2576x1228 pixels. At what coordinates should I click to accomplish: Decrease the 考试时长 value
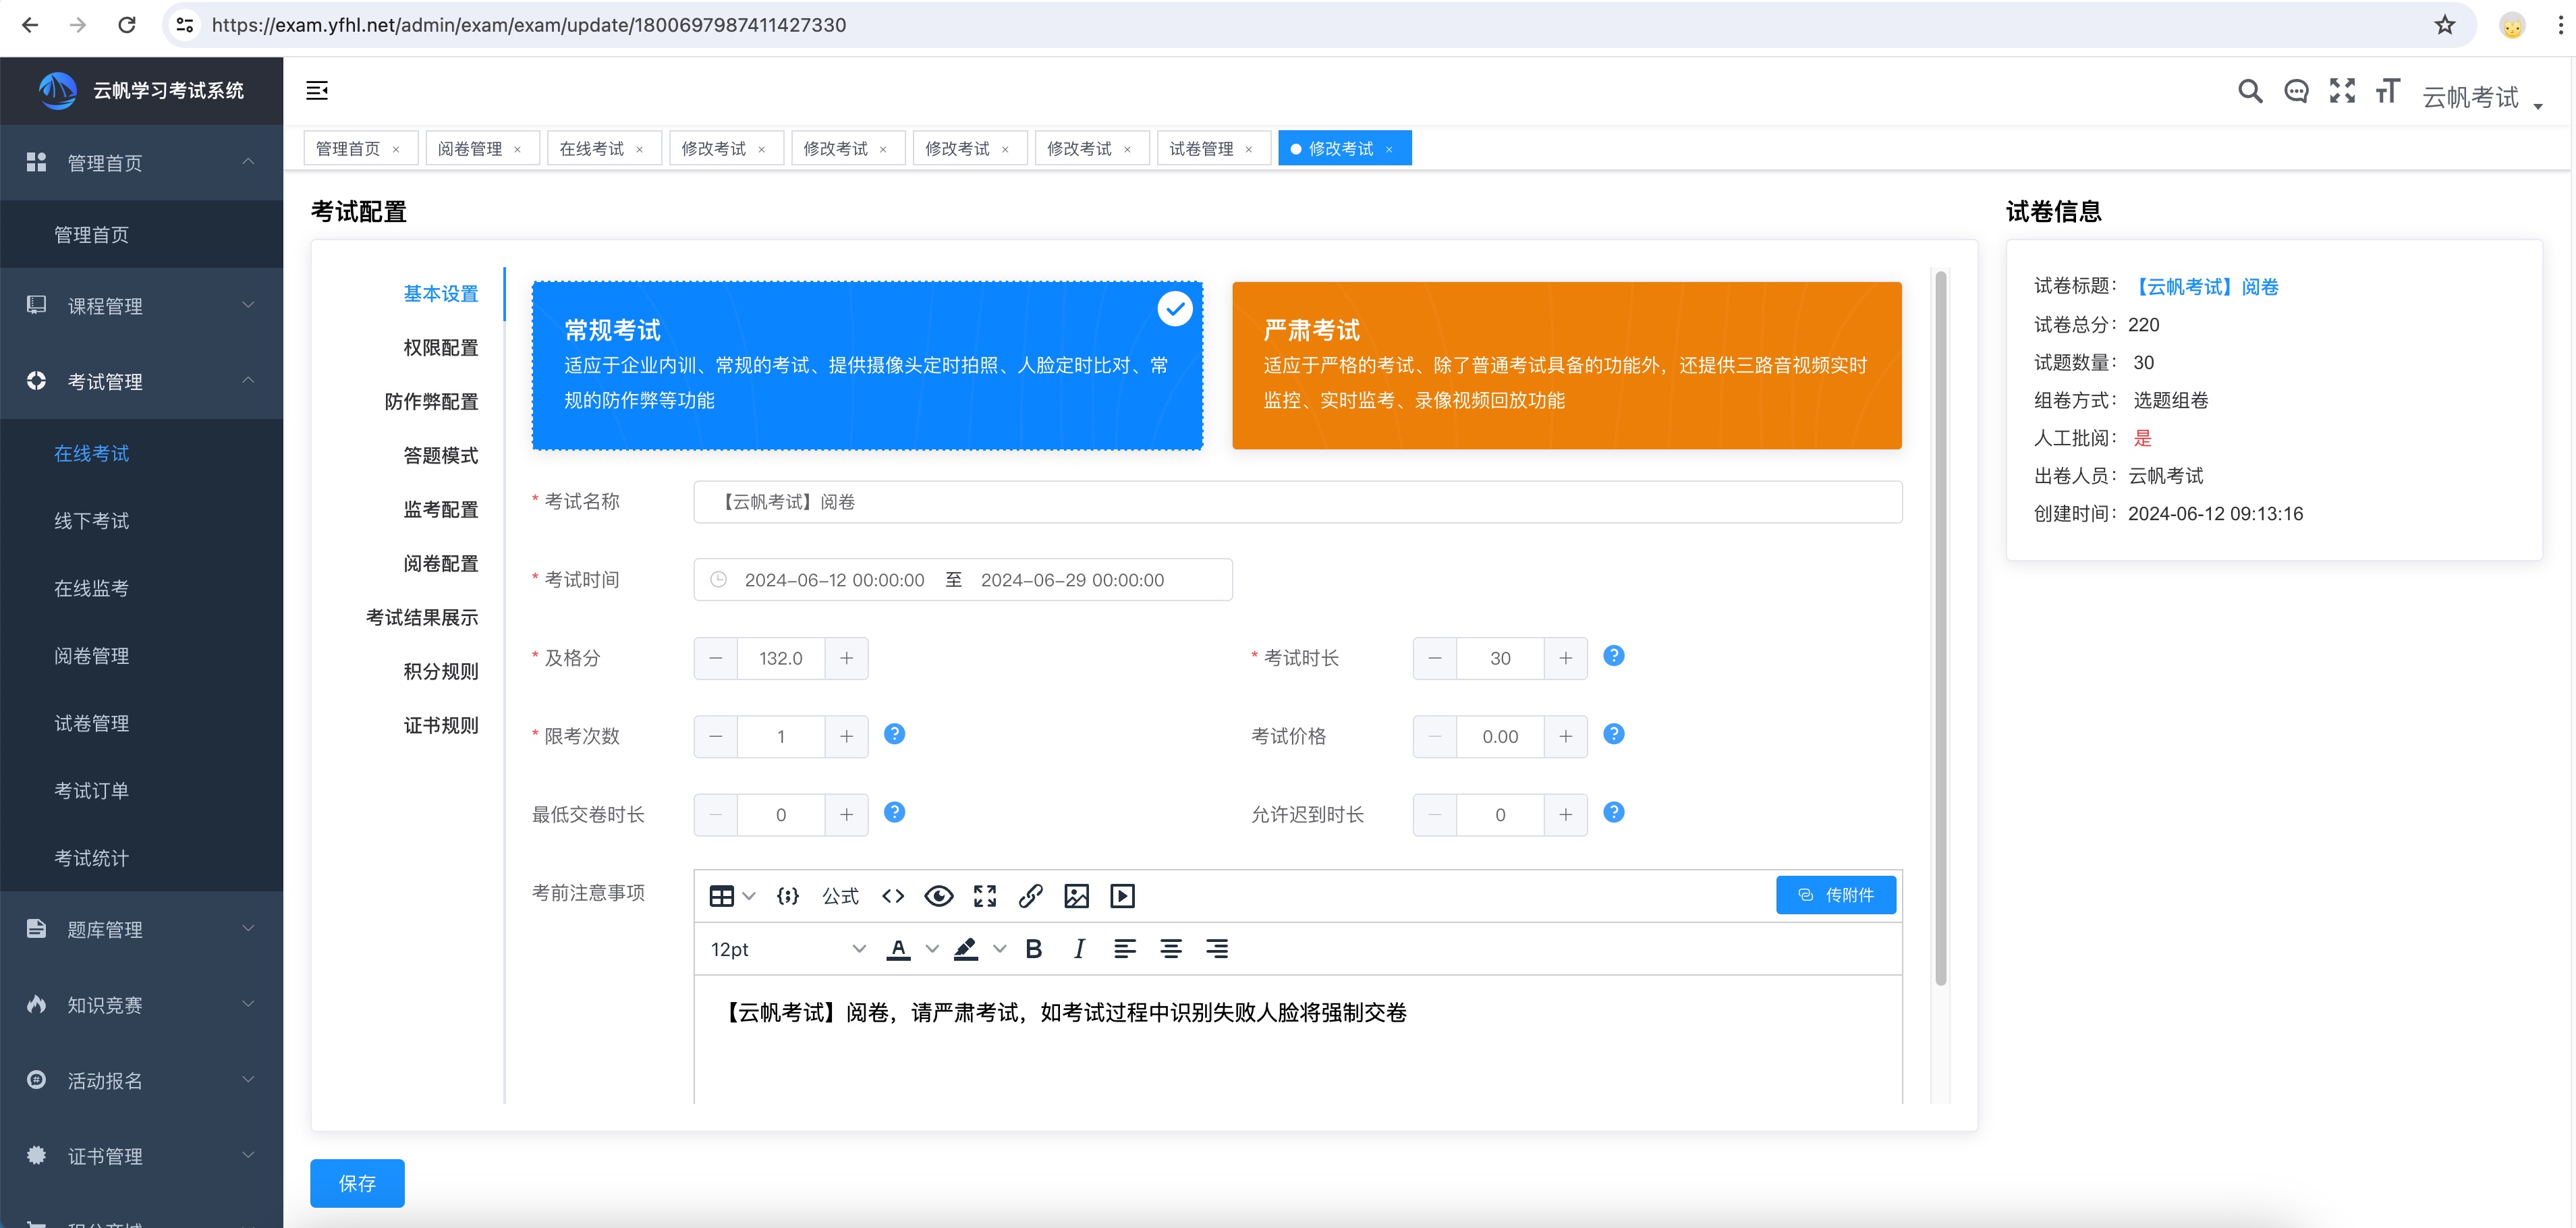[1435, 658]
